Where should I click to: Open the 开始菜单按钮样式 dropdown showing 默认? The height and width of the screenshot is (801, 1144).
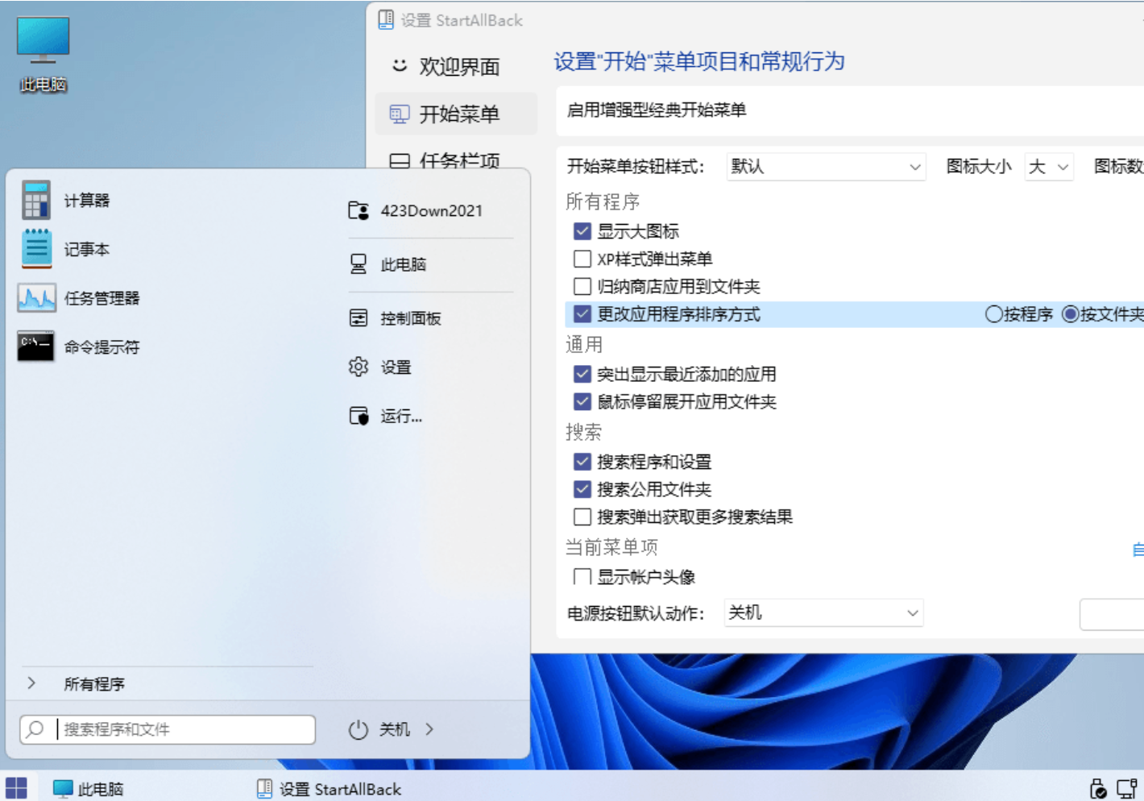click(x=826, y=167)
